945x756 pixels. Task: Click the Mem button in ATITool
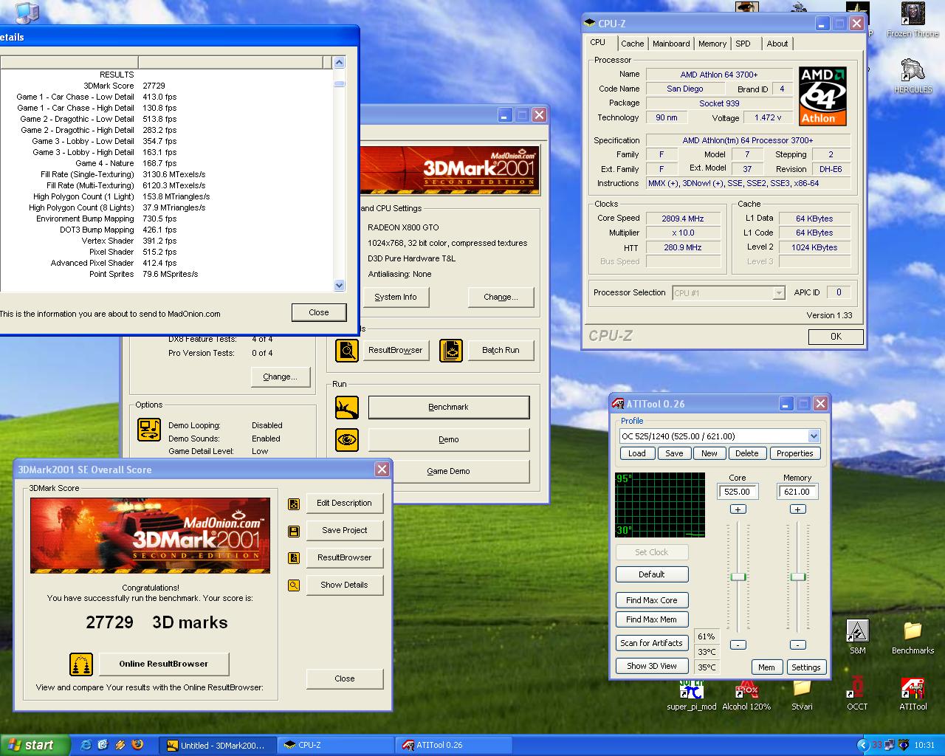[767, 667]
